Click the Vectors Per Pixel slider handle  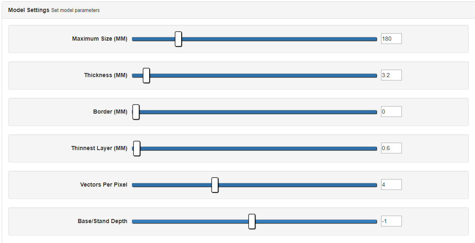point(215,185)
